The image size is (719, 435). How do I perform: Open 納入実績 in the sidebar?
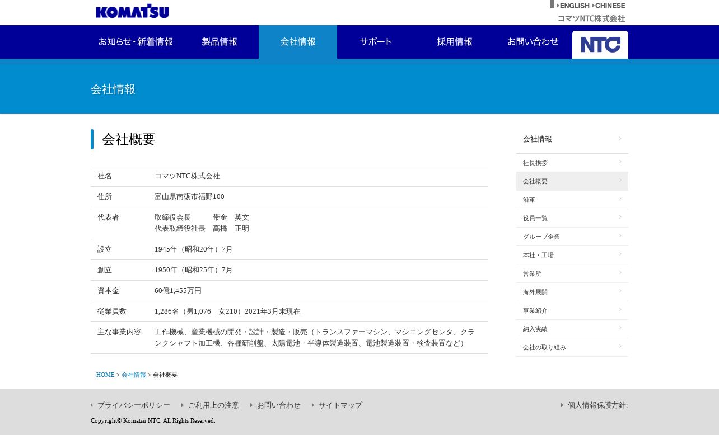pyautogui.click(x=572, y=329)
